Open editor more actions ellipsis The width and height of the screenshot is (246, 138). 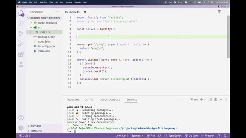pyautogui.click(x=225, y=12)
